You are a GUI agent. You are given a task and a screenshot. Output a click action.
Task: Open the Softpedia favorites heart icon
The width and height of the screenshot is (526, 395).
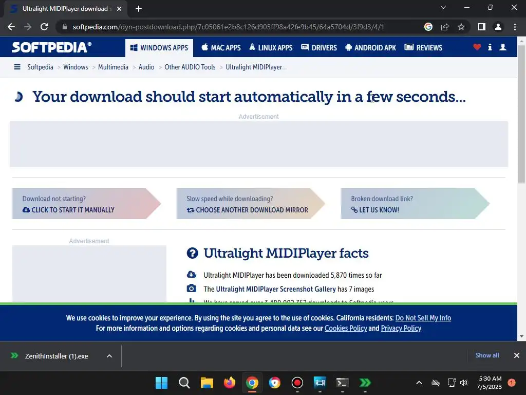(x=477, y=47)
